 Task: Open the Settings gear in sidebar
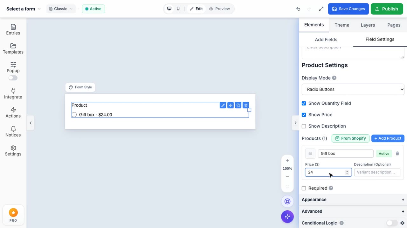click(x=13, y=148)
